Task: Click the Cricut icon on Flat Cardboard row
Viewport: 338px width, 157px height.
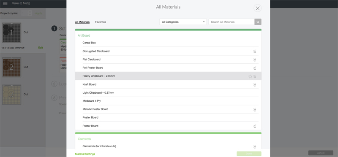Action: point(255,60)
